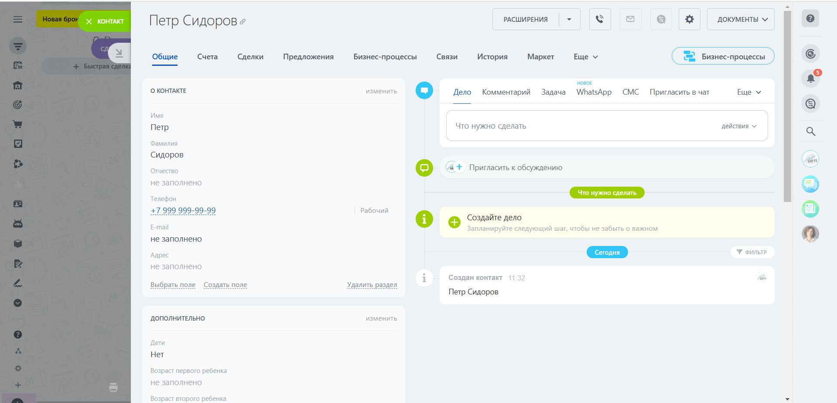
Task: Open settings gear in contact header
Action: pos(689,19)
